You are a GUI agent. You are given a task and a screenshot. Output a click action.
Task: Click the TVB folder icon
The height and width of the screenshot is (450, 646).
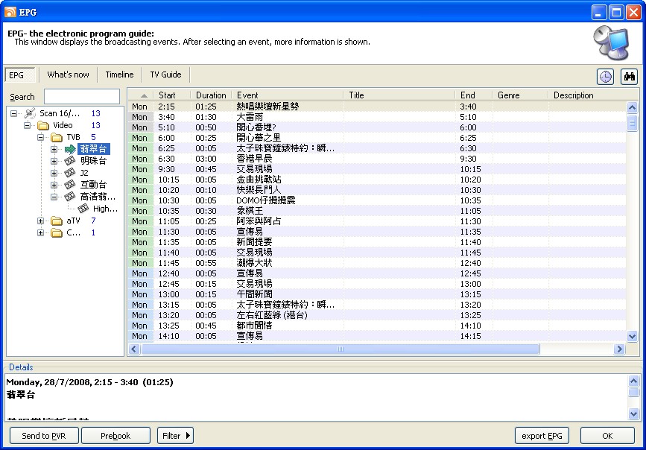click(57, 137)
